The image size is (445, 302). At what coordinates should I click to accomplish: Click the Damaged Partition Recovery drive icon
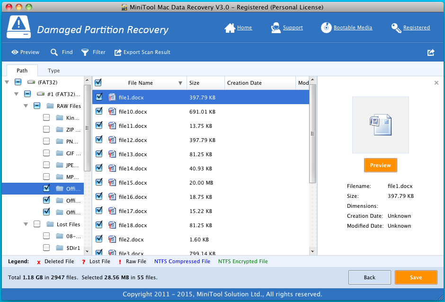pyautogui.click(x=19, y=27)
